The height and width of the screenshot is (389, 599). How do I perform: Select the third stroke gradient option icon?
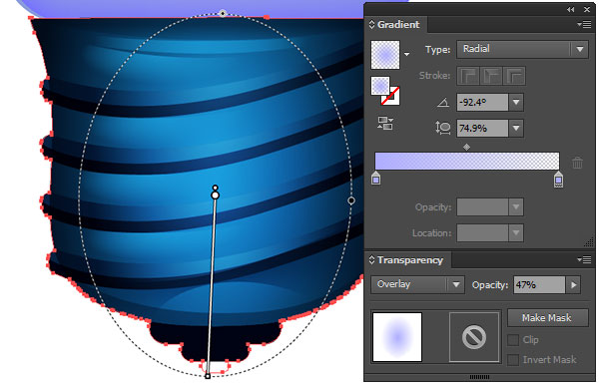coord(514,76)
